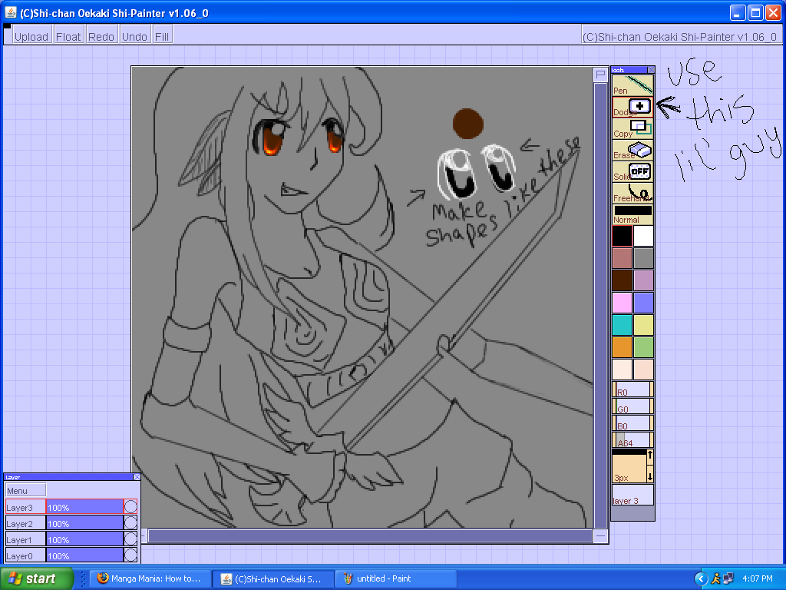Click the AIM running man tray icon

coord(715,578)
